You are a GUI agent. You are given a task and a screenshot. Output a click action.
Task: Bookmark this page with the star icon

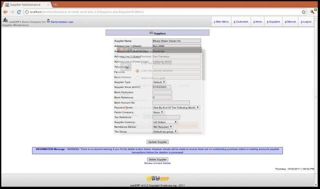(303, 12)
